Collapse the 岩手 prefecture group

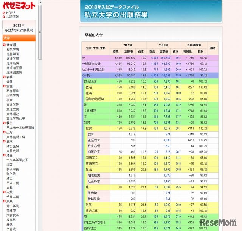[4, 77]
